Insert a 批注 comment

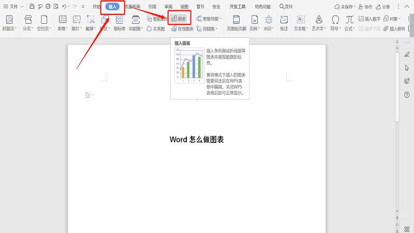(x=284, y=22)
